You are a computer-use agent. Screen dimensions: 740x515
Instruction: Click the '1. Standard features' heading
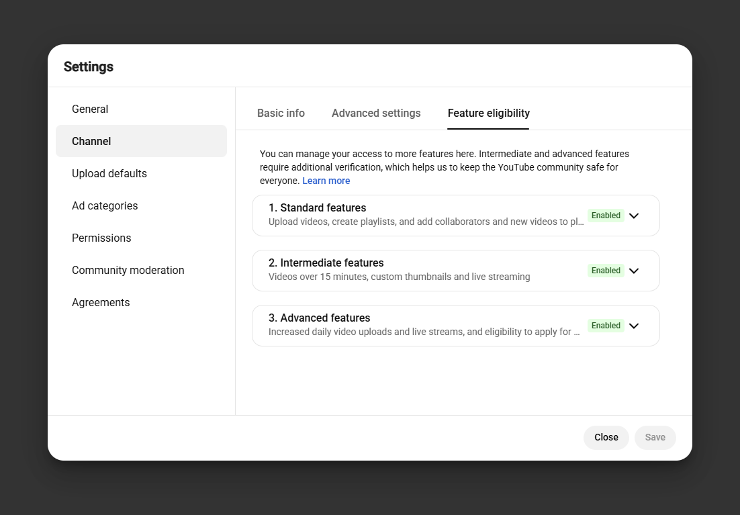[x=317, y=207]
